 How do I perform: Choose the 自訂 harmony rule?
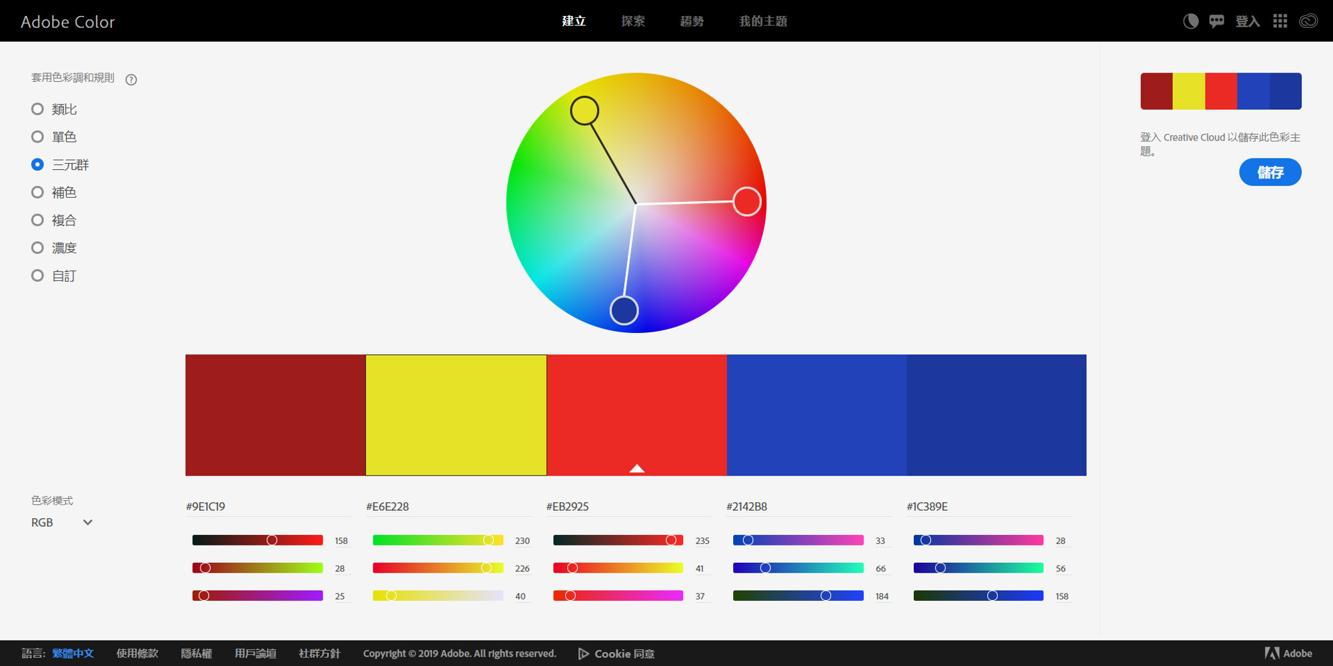[54, 276]
